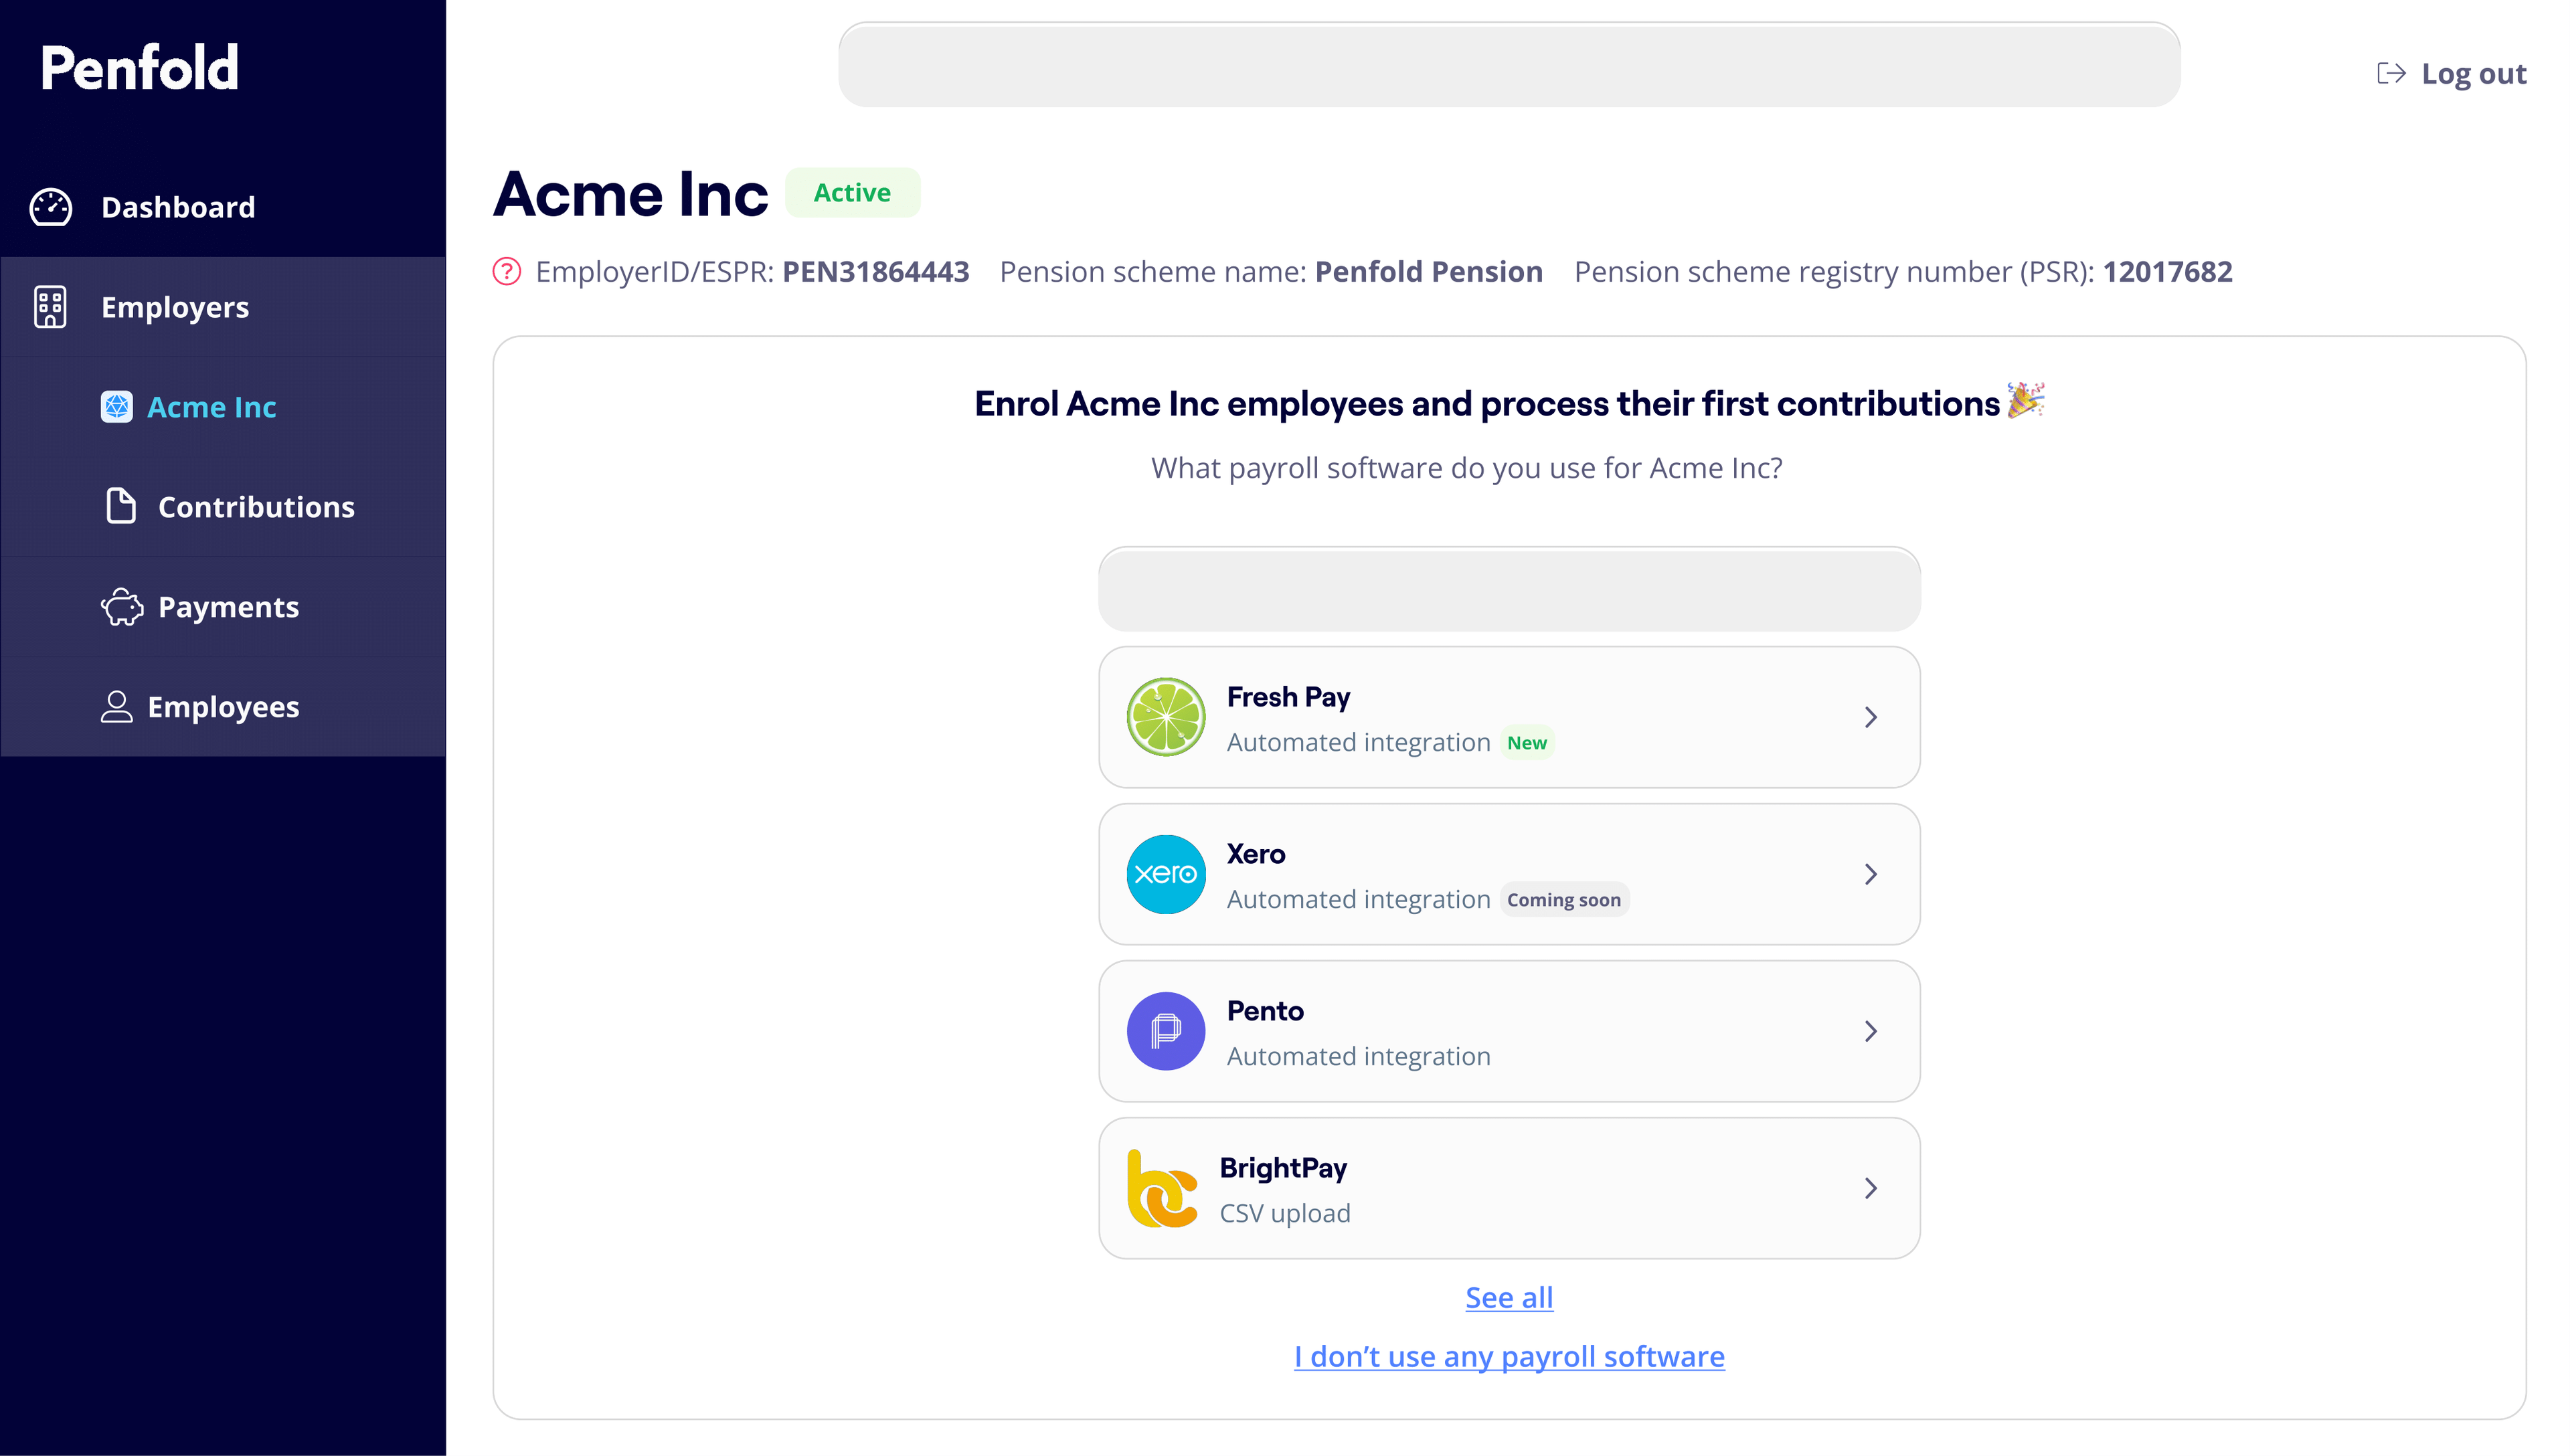Choose the Xero option title

[x=1256, y=853]
